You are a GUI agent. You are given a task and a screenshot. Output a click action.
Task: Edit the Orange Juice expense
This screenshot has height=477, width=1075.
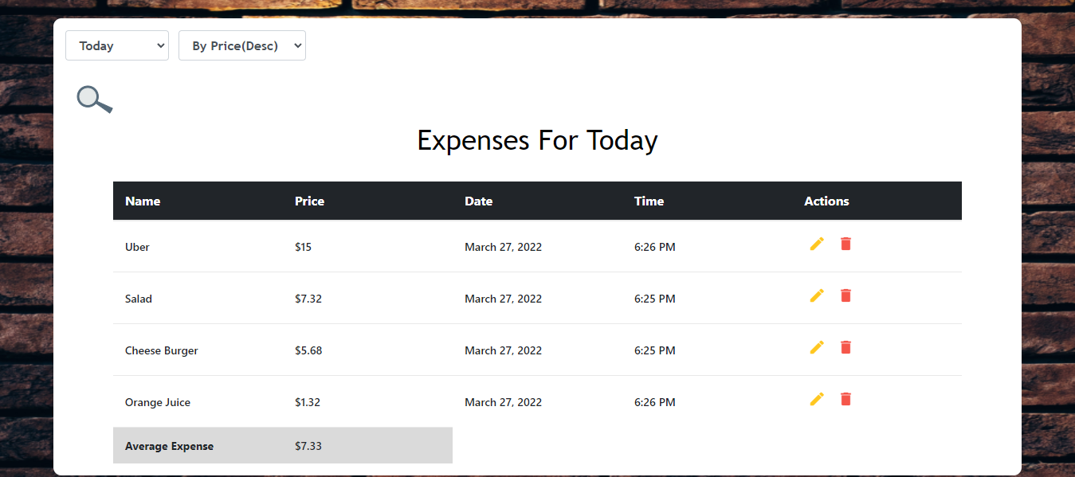point(817,399)
